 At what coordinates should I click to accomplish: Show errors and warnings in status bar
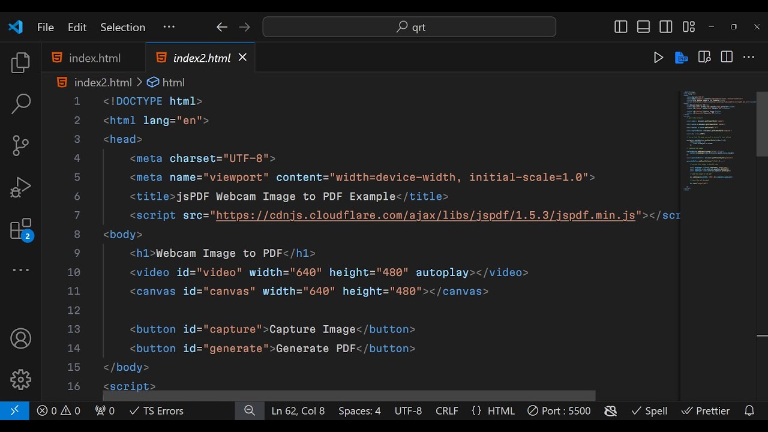click(x=59, y=411)
